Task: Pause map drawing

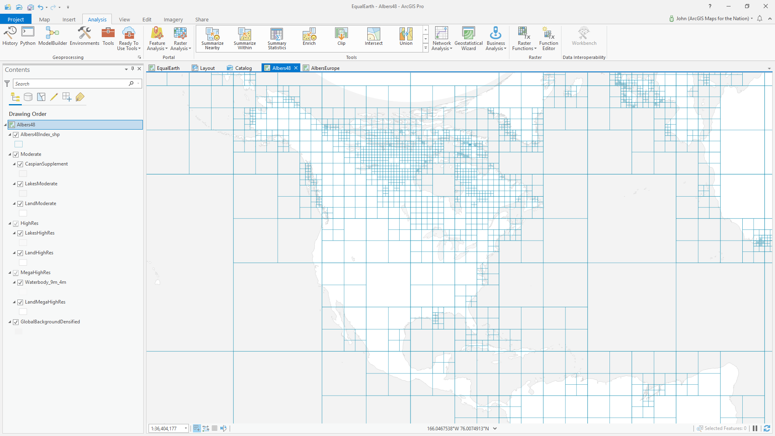Action: click(x=755, y=428)
